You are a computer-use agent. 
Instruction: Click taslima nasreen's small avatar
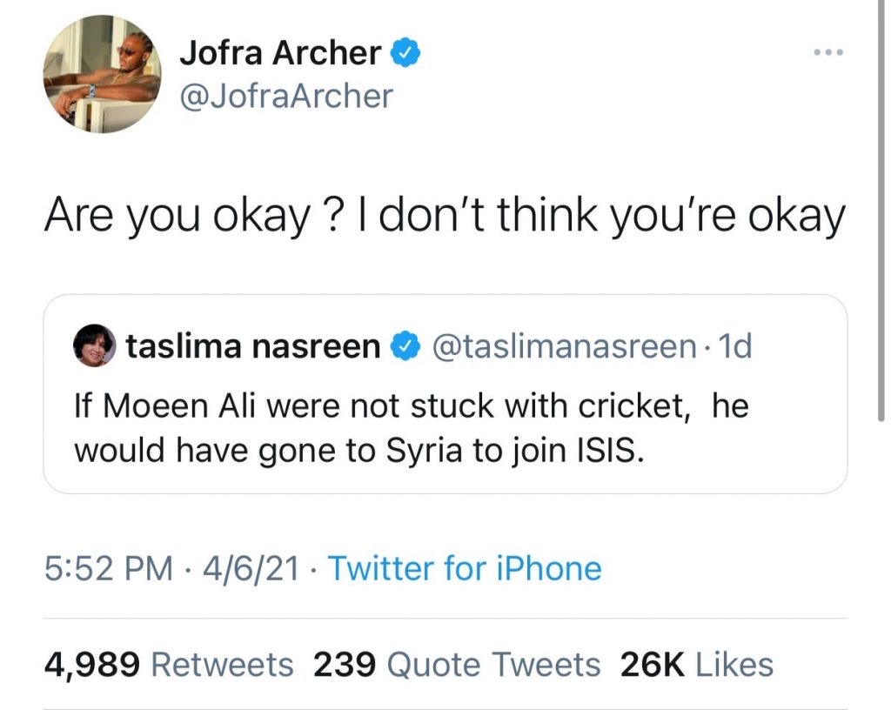[94, 347]
